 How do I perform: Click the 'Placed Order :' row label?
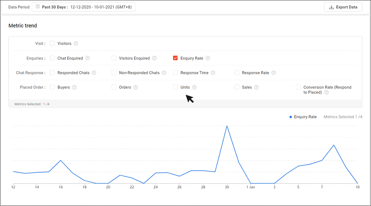tap(33, 87)
